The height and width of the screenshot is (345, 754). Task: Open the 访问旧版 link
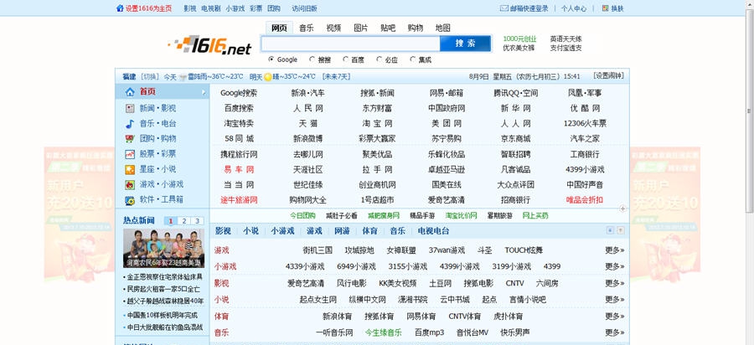point(304,8)
